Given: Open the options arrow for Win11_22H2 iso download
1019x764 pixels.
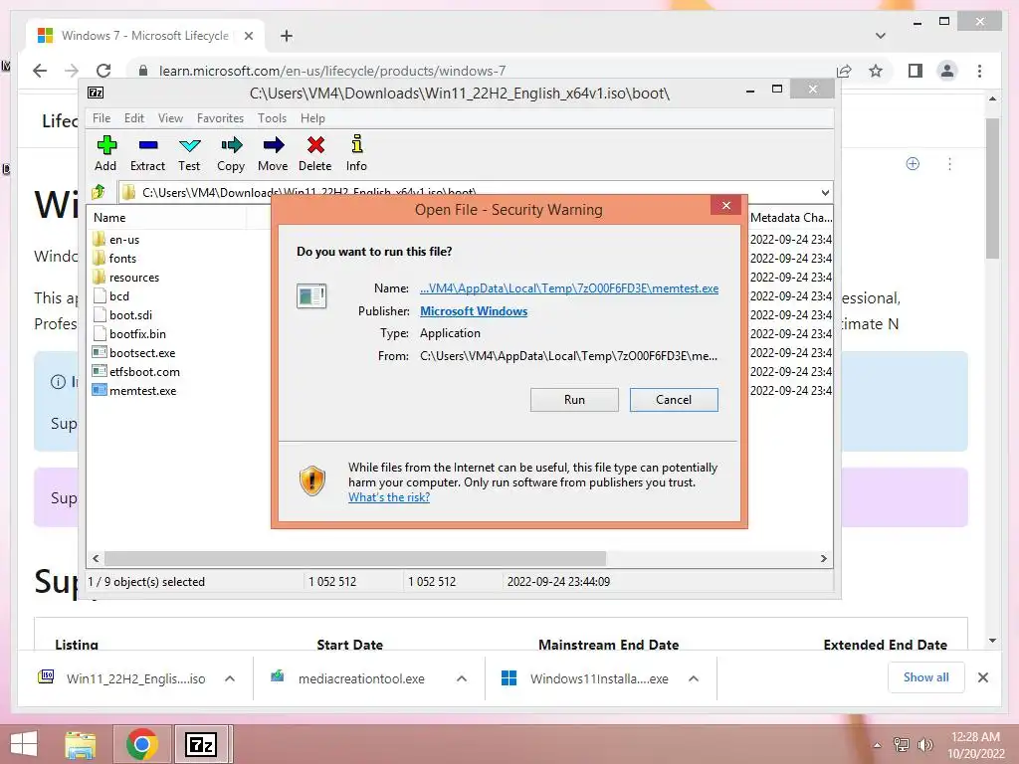Looking at the screenshot, I should (x=230, y=678).
